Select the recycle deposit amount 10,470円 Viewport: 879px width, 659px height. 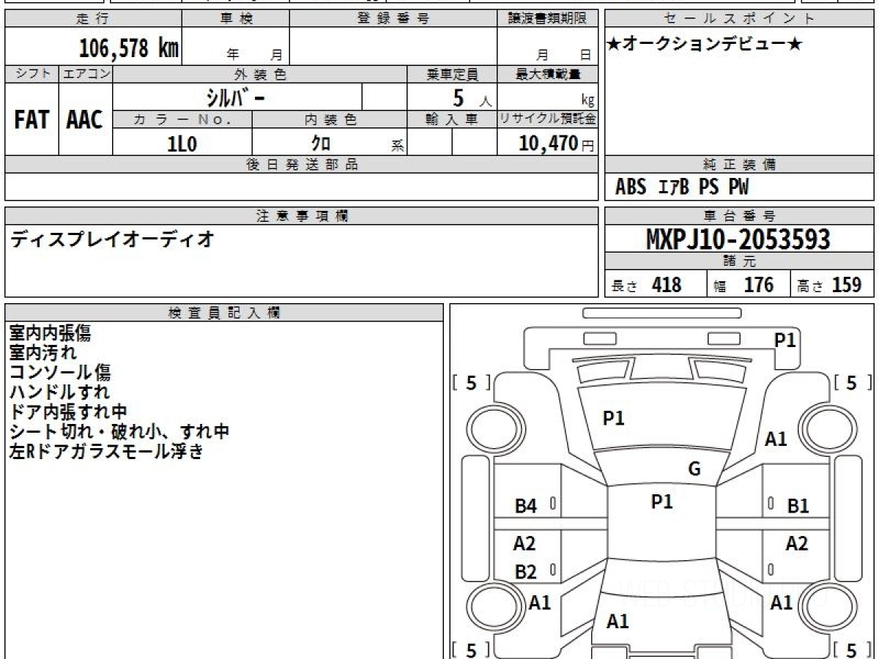click(x=556, y=144)
